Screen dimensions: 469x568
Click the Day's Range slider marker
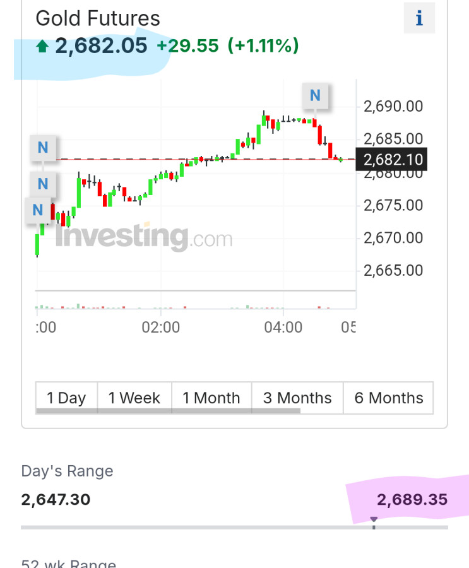coord(374,522)
